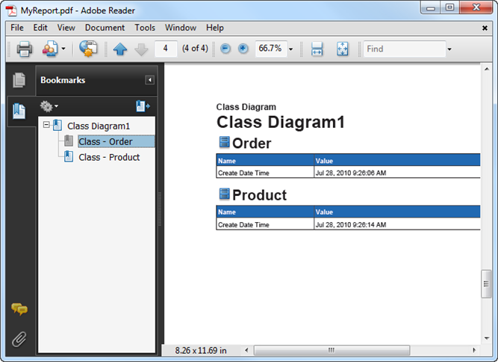This screenshot has width=498, height=362.
Task: Click the Collaborate (people) toolbar icon
Action: [50, 49]
